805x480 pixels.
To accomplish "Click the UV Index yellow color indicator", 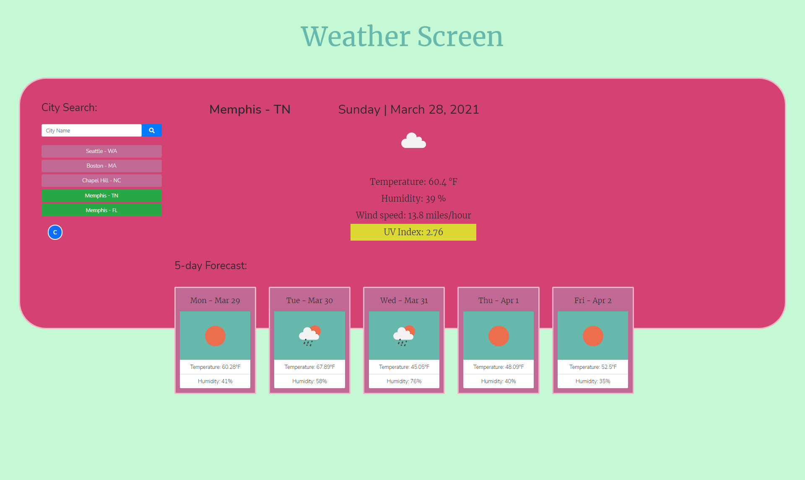I will (413, 232).
